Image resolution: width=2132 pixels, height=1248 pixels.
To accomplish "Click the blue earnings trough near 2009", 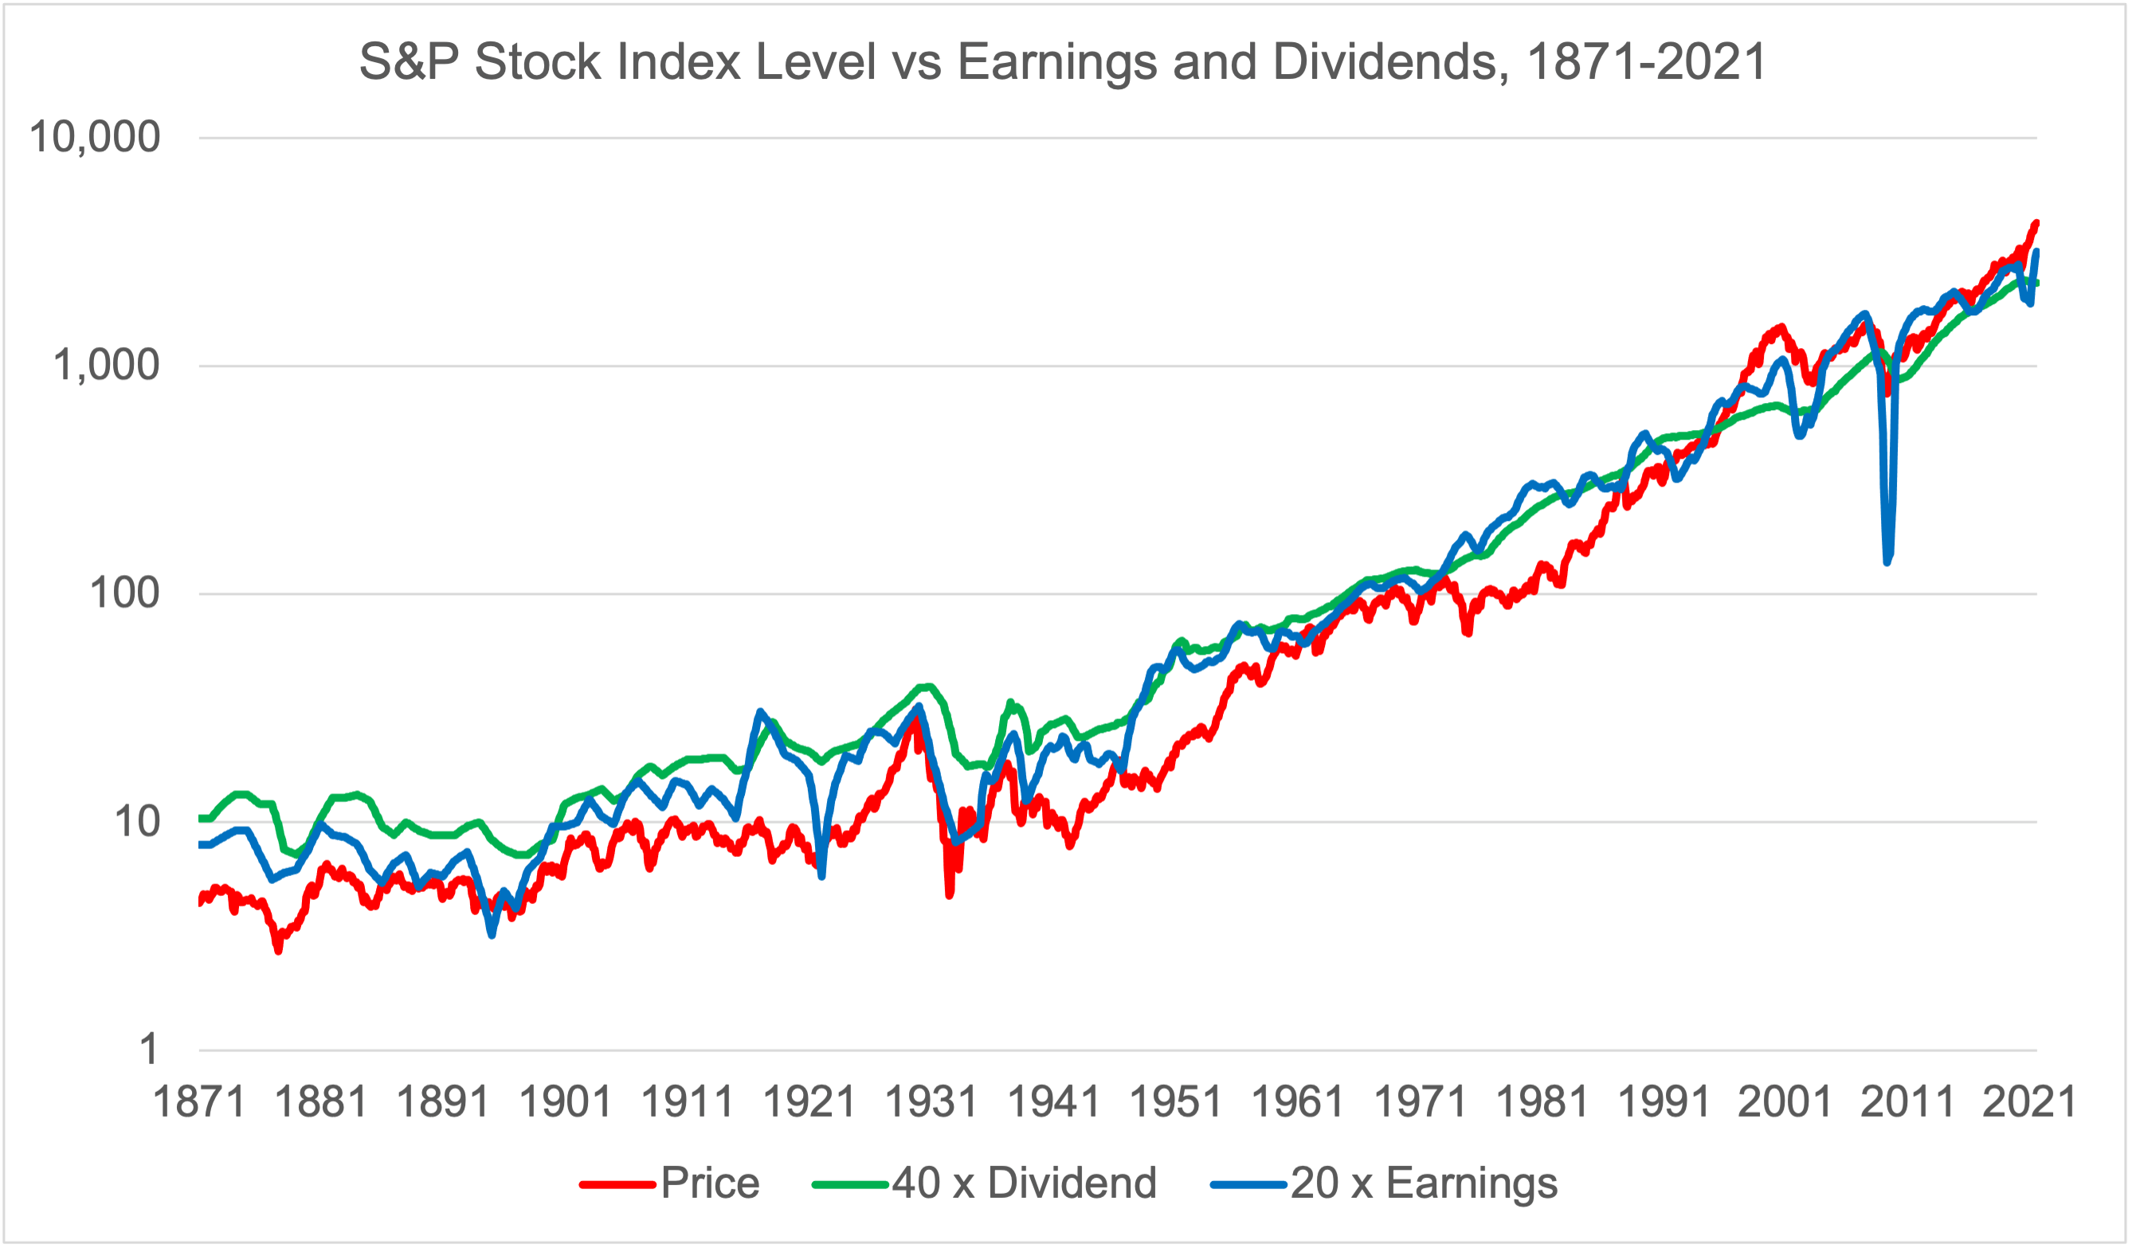I will pyautogui.click(x=1887, y=560).
